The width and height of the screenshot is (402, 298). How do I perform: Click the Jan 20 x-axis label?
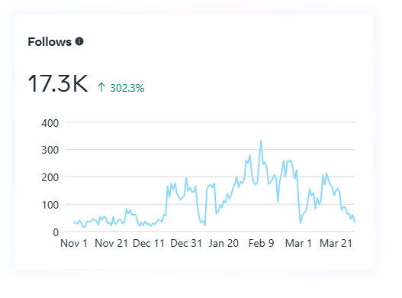pyautogui.click(x=224, y=243)
